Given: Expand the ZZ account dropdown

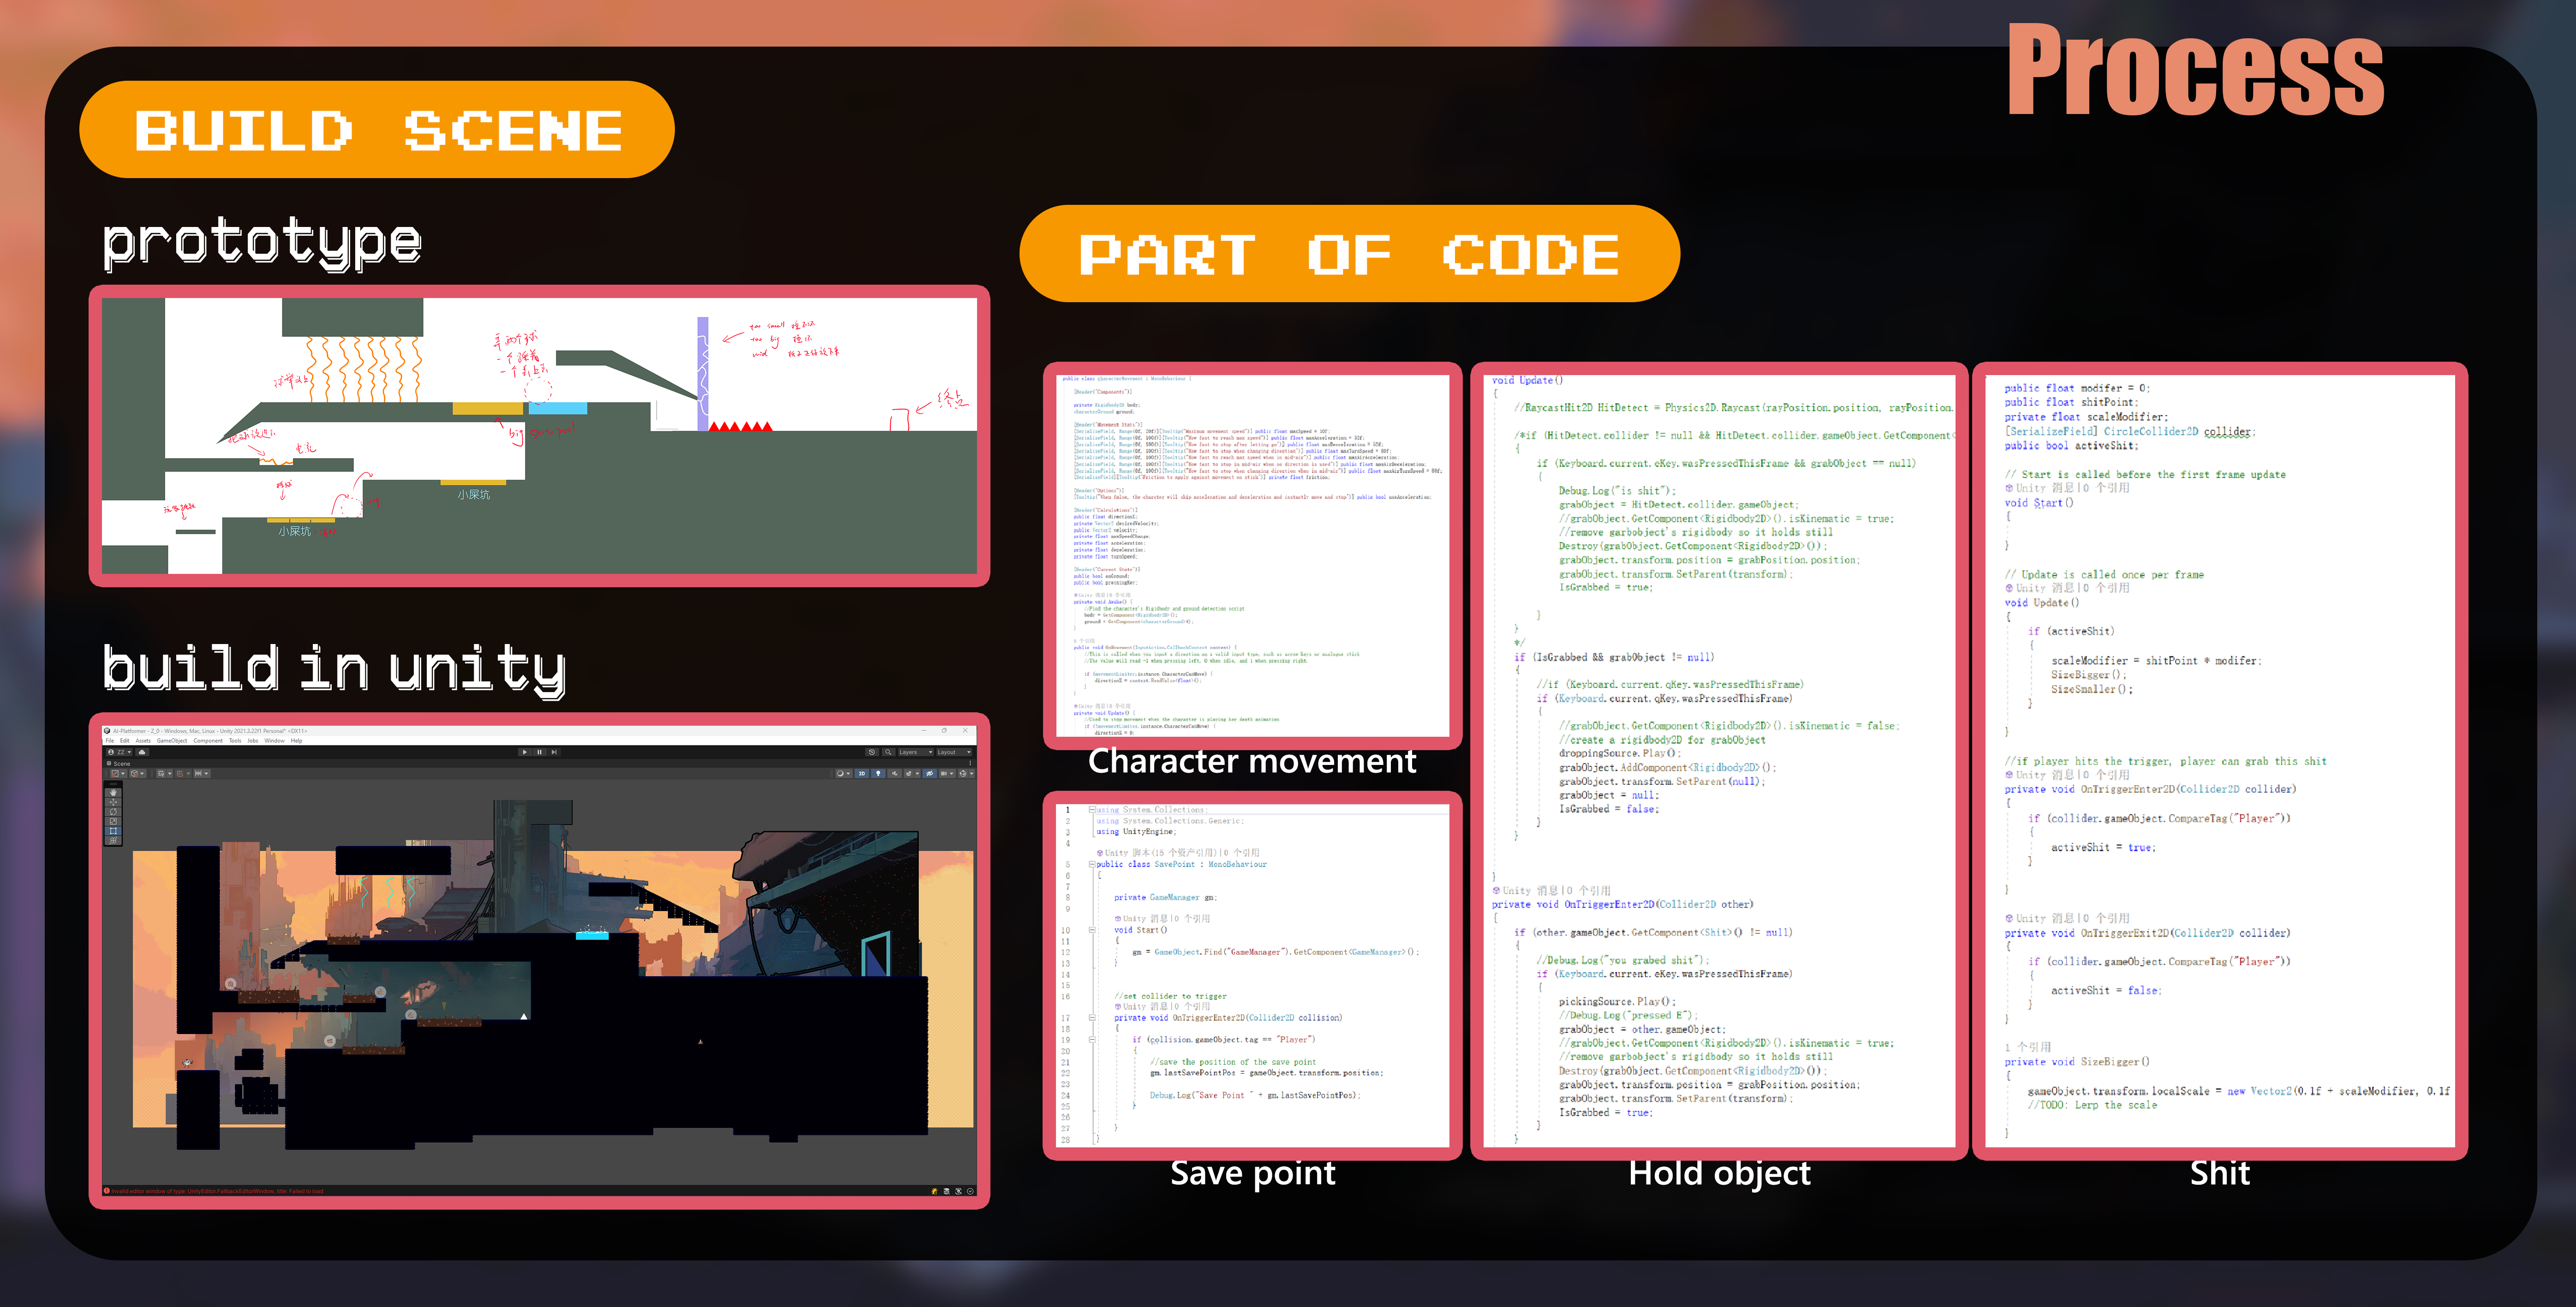Looking at the screenshot, I should click(x=120, y=752).
